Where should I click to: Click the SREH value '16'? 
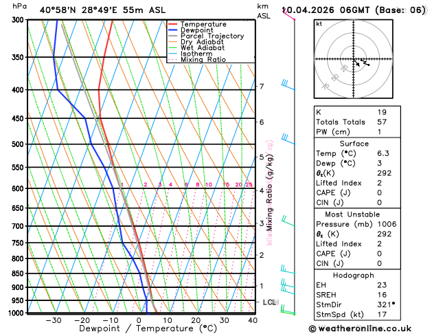382,295
